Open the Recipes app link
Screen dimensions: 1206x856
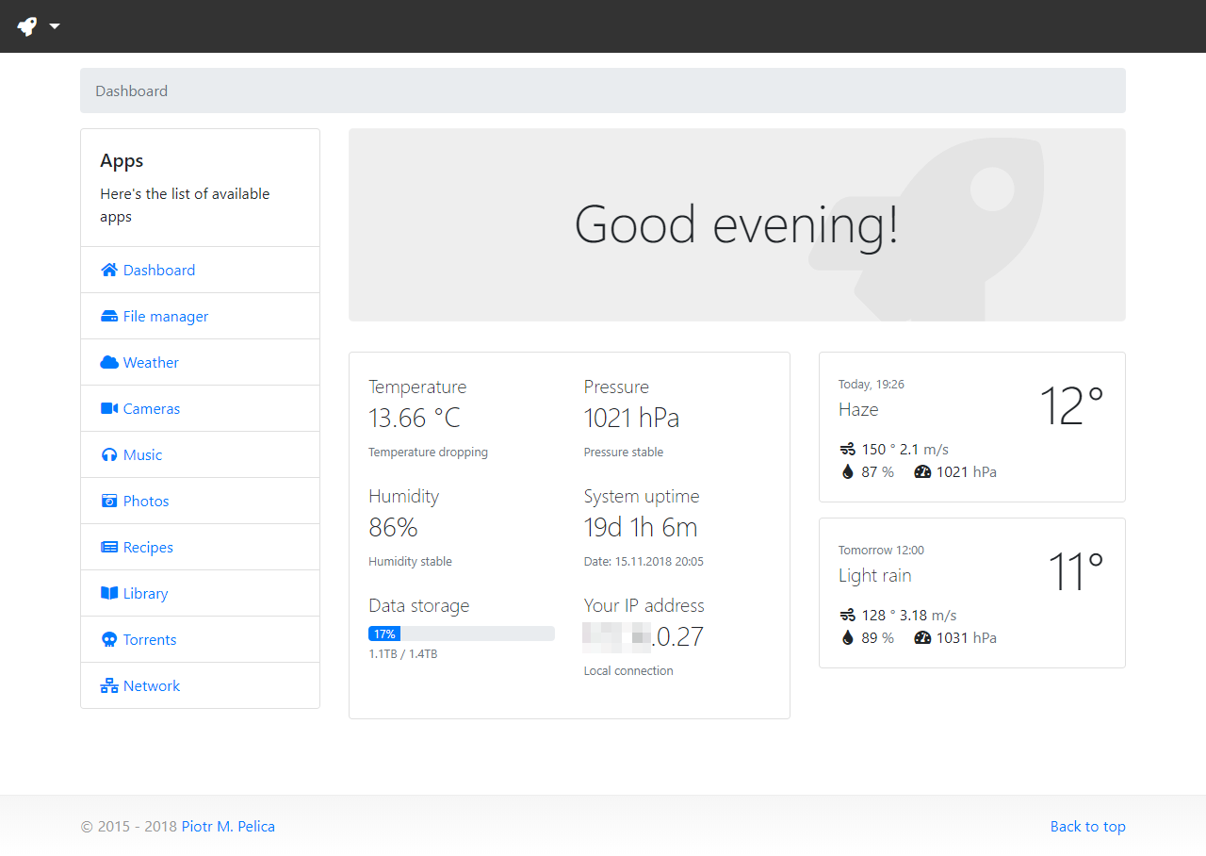(x=148, y=548)
